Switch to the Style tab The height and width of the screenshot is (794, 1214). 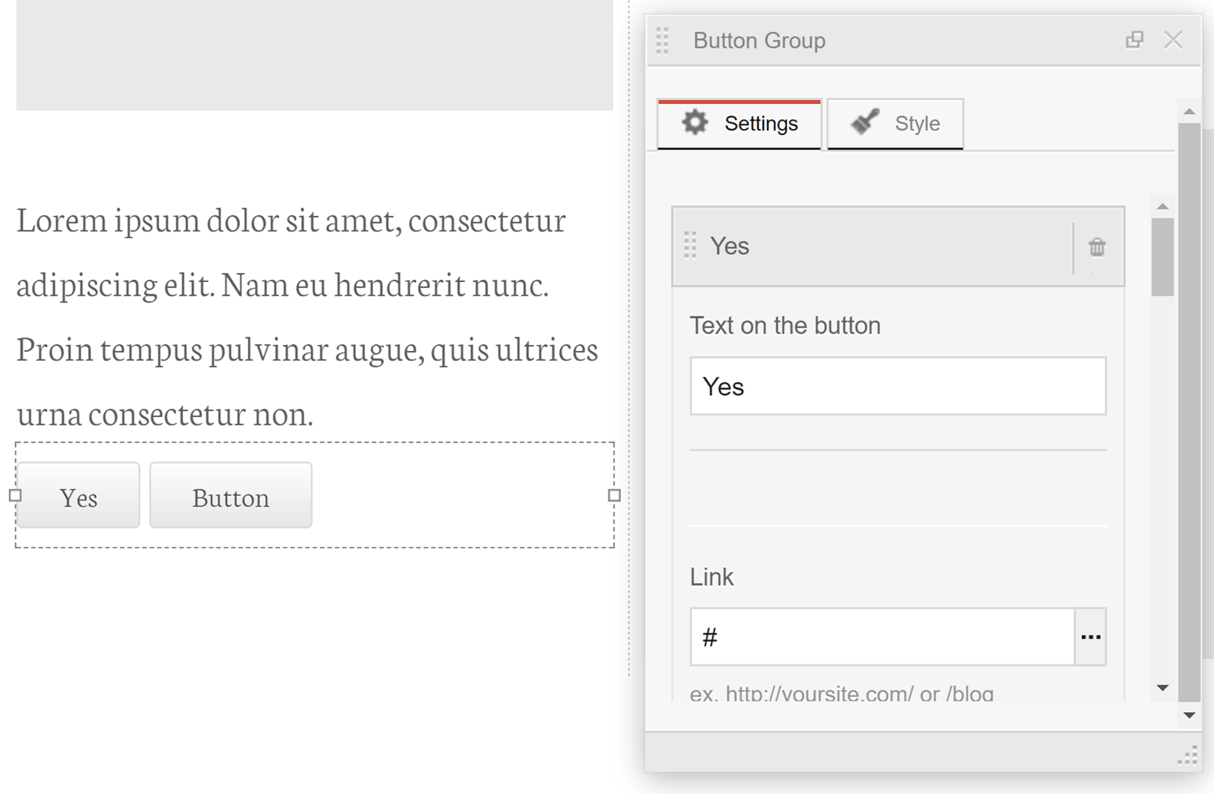click(895, 124)
